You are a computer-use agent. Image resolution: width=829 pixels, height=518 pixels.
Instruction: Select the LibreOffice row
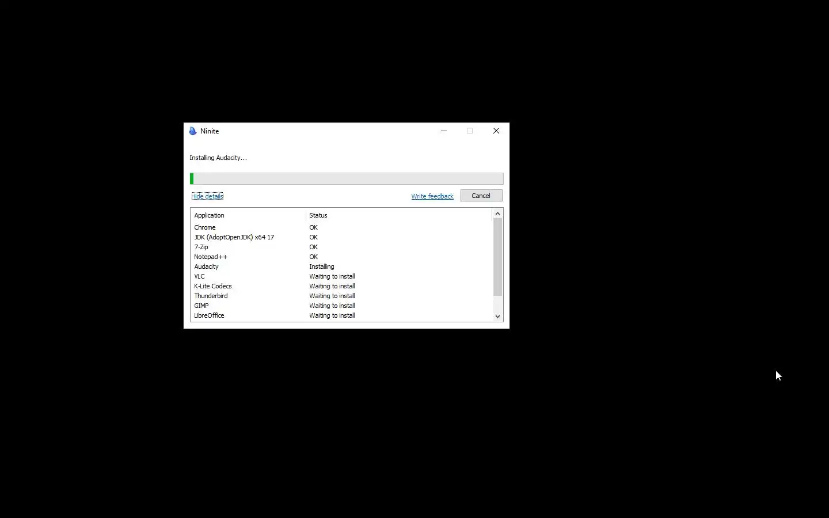(x=342, y=315)
